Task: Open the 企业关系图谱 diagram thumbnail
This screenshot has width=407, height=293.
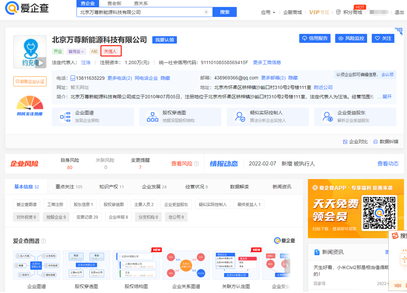Action: point(186,265)
